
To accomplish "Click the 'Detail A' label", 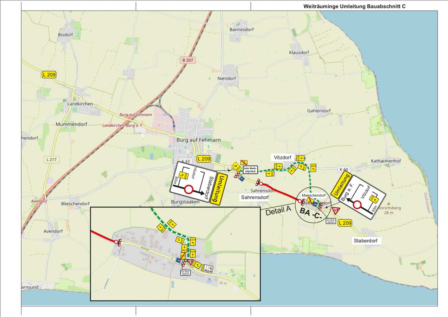I will [x=278, y=212].
